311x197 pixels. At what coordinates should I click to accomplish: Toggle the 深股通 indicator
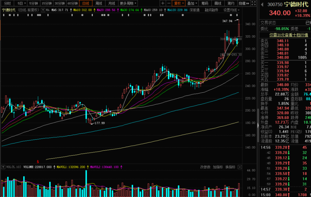point(195,10)
